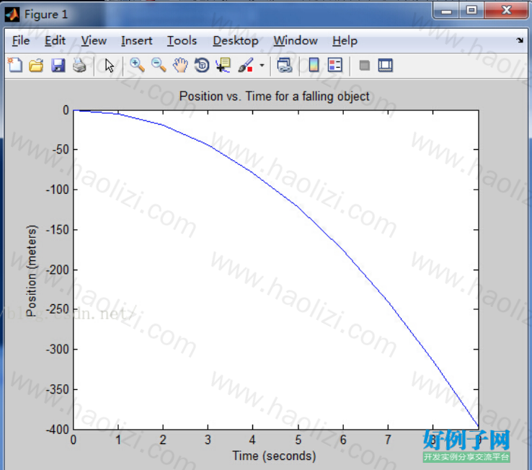
Task: Activate the Brush data tool
Action: click(246, 65)
